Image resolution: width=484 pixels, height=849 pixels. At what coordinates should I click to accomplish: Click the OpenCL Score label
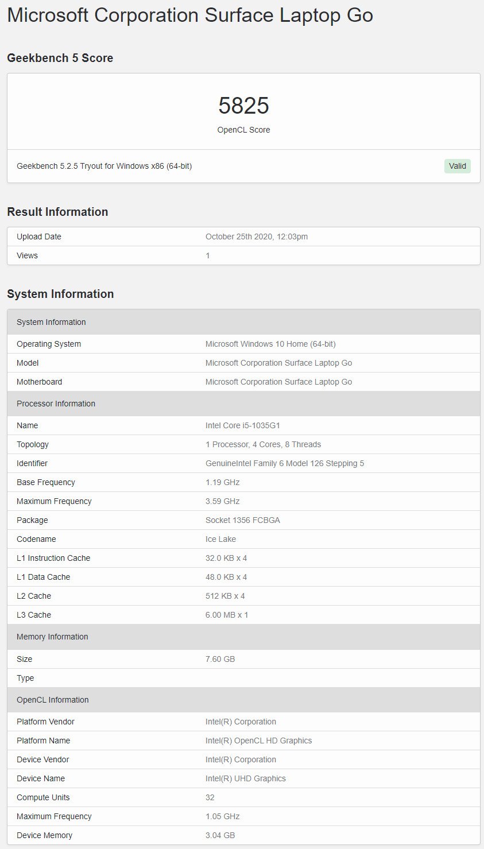tap(243, 130)
